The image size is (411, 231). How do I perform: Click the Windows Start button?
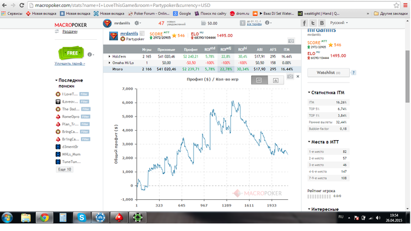[x=7, y=218]
